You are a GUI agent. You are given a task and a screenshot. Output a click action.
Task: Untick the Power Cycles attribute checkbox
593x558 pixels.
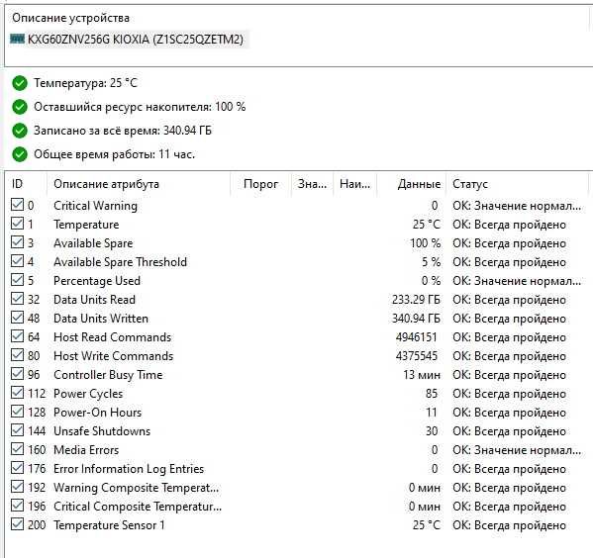(17, 393)
